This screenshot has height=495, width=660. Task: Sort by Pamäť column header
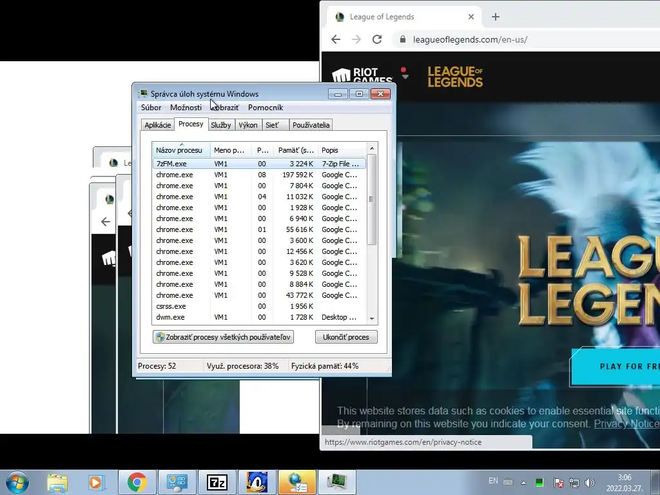tap(295, 150)
